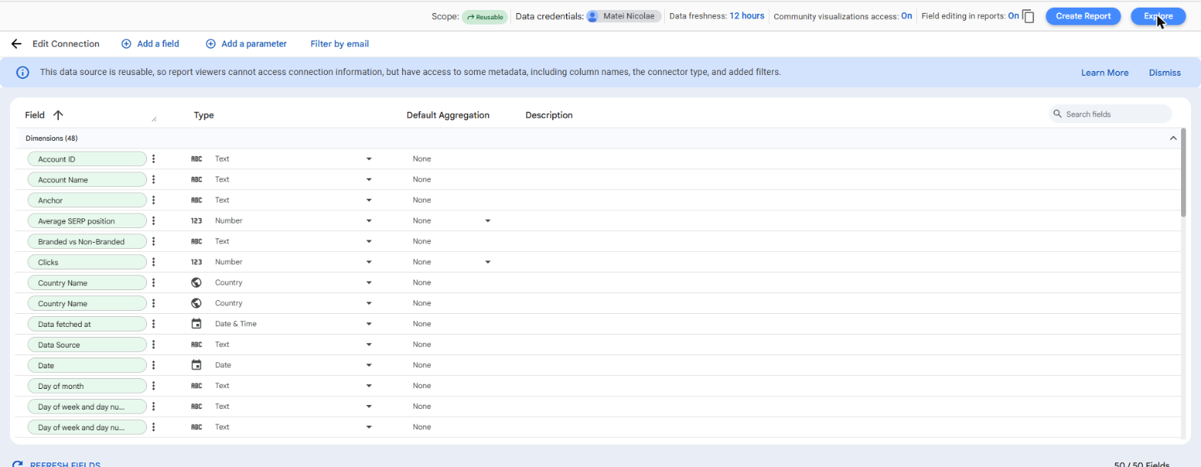Toggle Community visualizations access On
Viewport: 1201px width, 467px height.
906,16
